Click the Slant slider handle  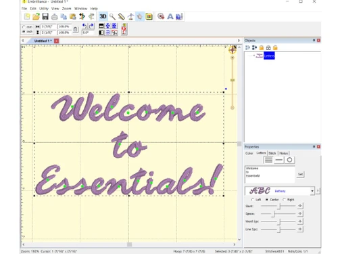click(279, 206)
